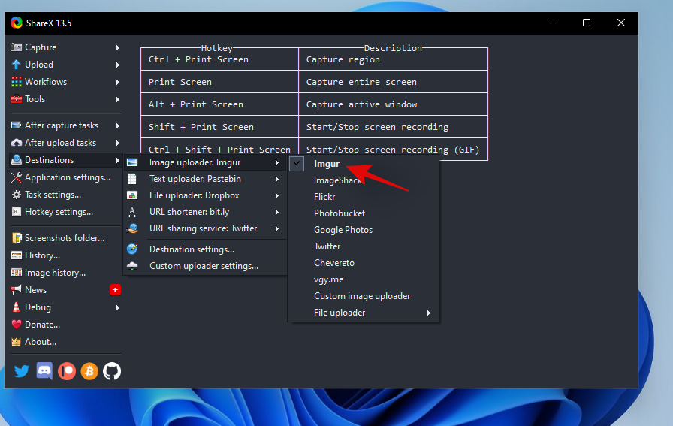Viewport: 673px width, 426px height.
Task: Expand the After capture tasks arrow
Action: [x=118, y=125]
